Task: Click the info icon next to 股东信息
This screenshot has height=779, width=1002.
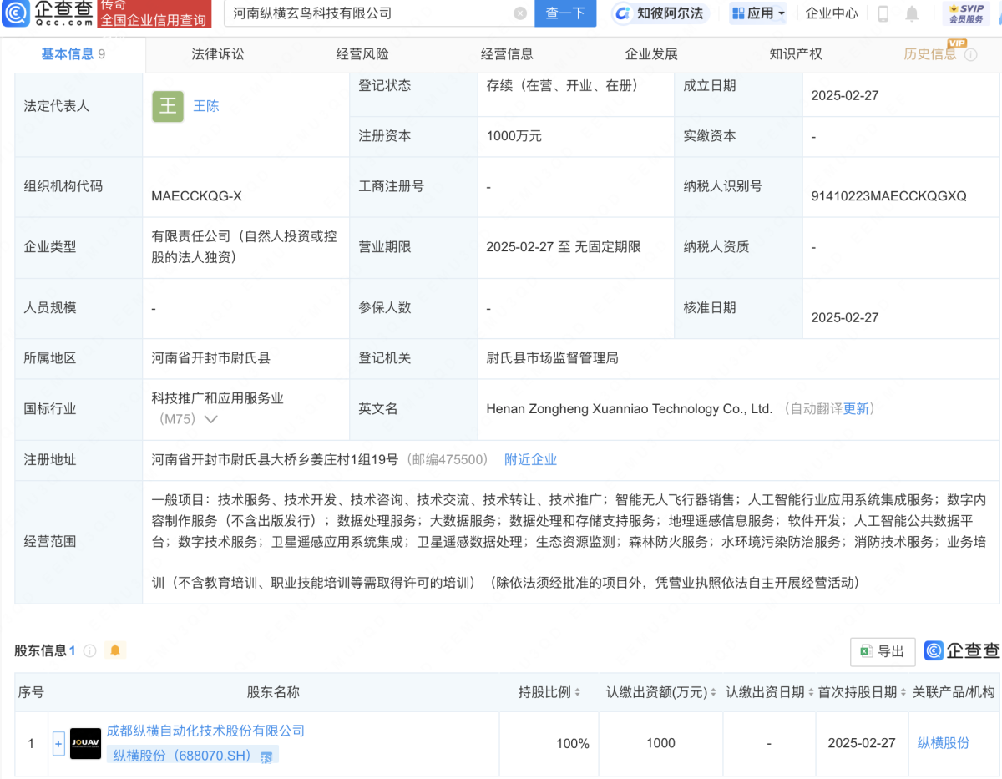Action: (x=89, y=650)
